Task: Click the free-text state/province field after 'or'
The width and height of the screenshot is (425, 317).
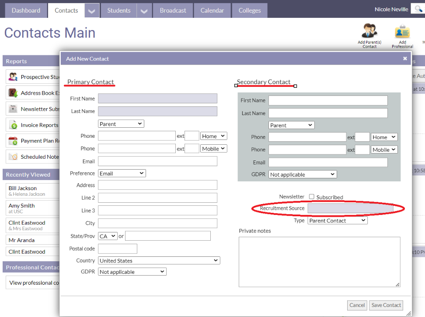Action: 168,236
